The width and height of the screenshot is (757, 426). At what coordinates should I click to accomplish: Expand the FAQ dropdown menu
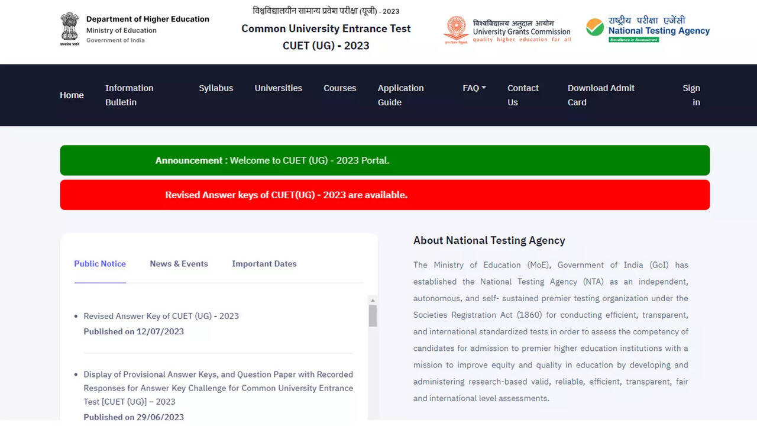(x=474, y=88)
